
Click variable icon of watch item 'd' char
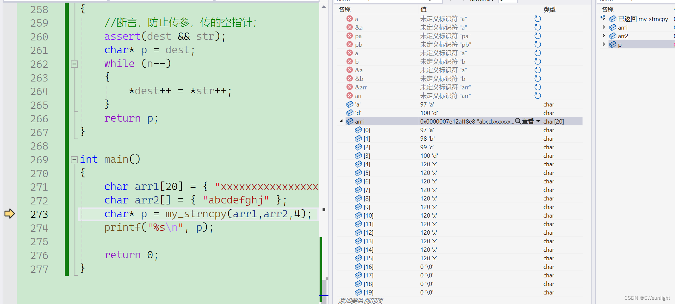[x=350, y=113]
